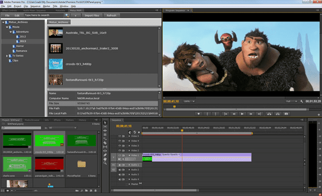The width and height of the screenshot is (322, 196).
Task: Click the Refresh button
Action: [112, 15]
